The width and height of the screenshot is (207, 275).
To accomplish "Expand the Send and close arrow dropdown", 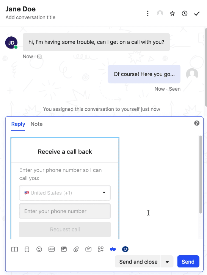I will click(167, 262).
